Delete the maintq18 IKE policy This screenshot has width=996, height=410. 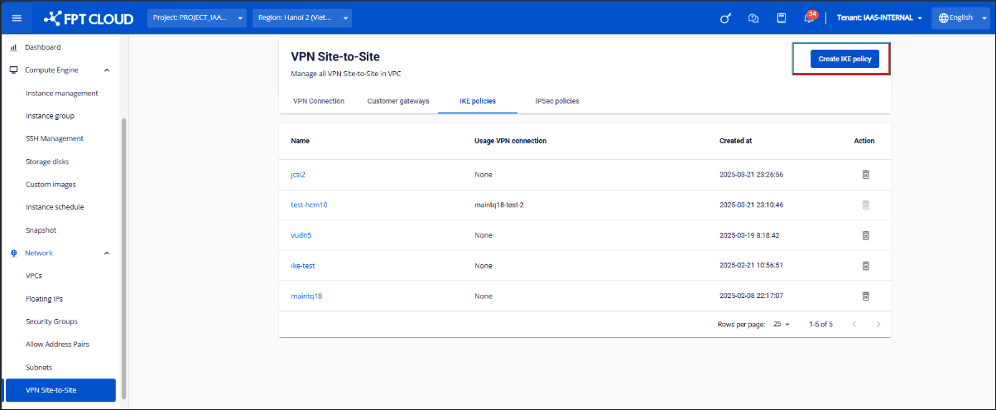(x=865, y=296)
